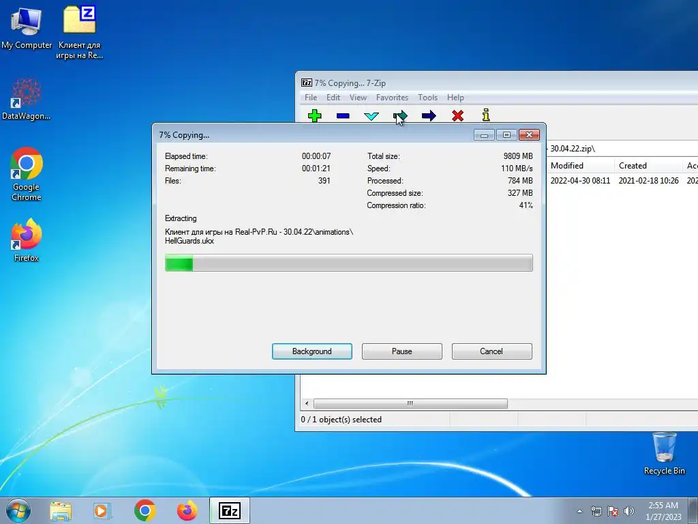This screenshot has width=698, height=524.
Task: Click the 7-Zip address path field
Action: click(x=622, y=149)
